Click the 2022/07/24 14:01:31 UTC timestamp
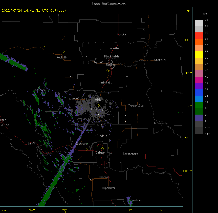Viewport: 218px width, 213px height. 25,11
